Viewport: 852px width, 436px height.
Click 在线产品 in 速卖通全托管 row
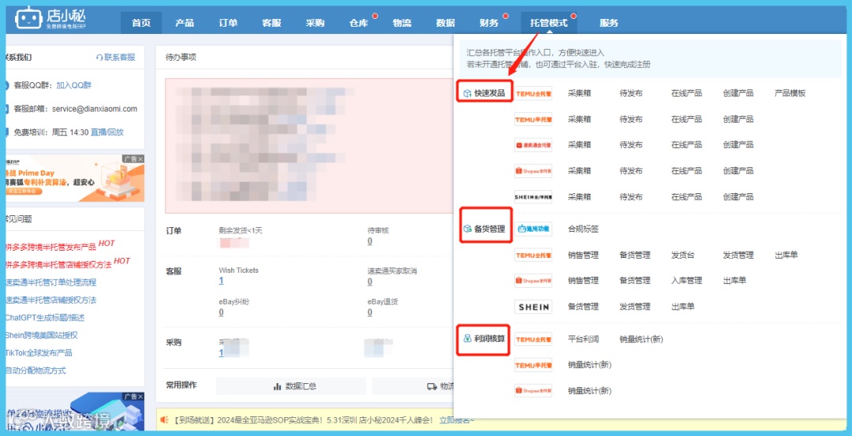pyautogui.click(x=687, y=145)
